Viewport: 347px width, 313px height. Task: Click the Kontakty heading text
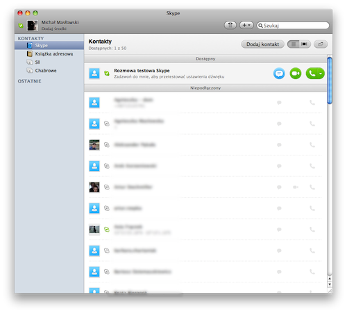click(x=100, y=42)
